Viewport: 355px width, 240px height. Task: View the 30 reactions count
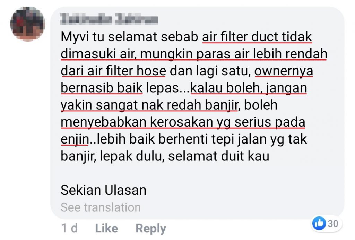[x=333, y=223]
